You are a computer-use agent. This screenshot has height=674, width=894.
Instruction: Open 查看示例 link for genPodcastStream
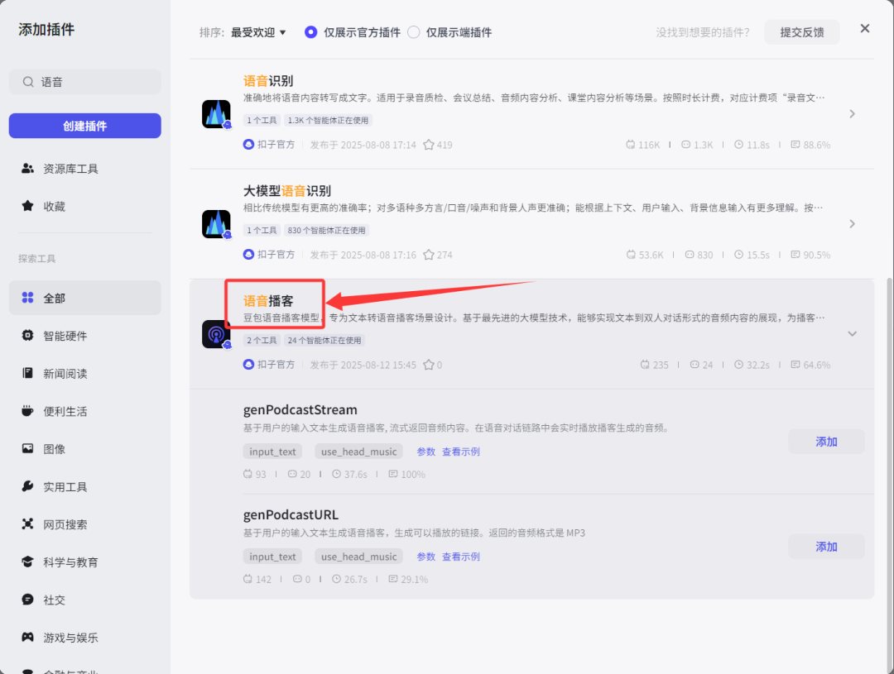tap(461, 452)
